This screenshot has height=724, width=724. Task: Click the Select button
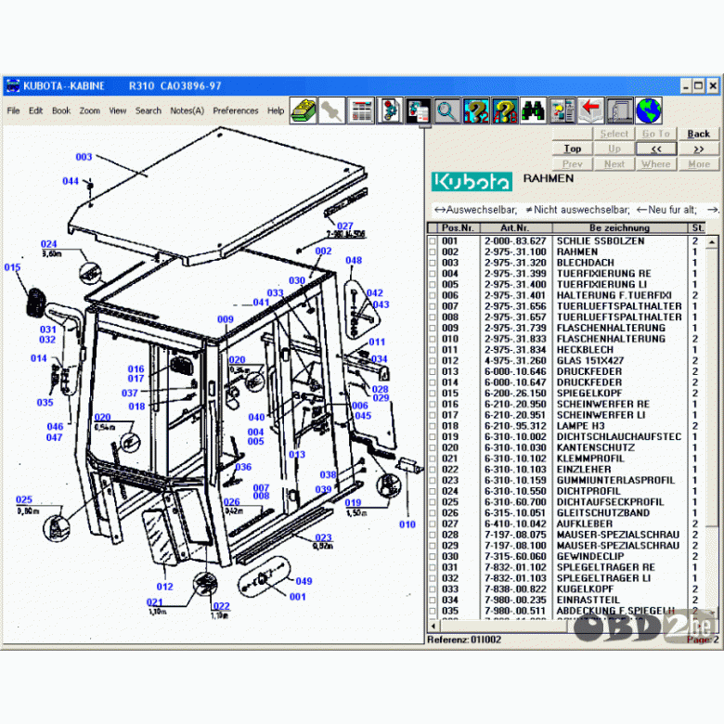click(x=614, y=134)
